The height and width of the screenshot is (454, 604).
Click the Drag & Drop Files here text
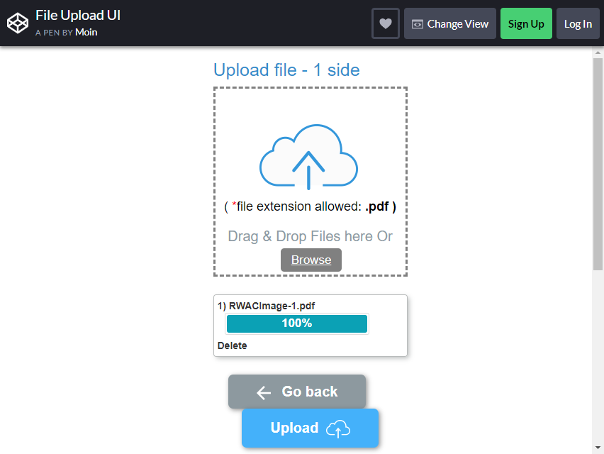tap(310, 236)
